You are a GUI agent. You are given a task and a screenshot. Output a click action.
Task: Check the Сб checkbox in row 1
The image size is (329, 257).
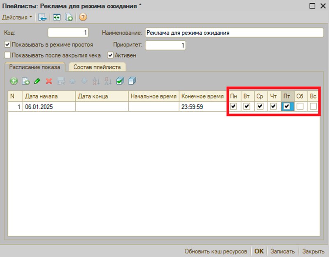click(300, 106)
